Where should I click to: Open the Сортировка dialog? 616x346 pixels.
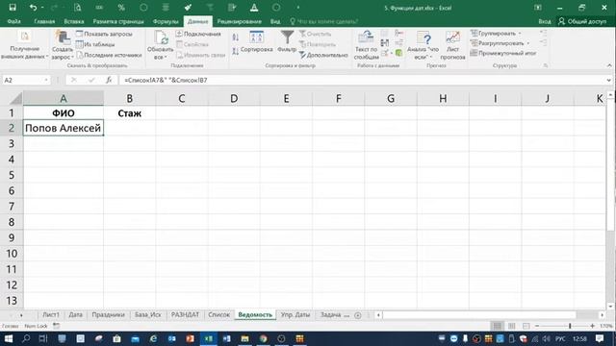pyautogui.click(x=257, y=42)
